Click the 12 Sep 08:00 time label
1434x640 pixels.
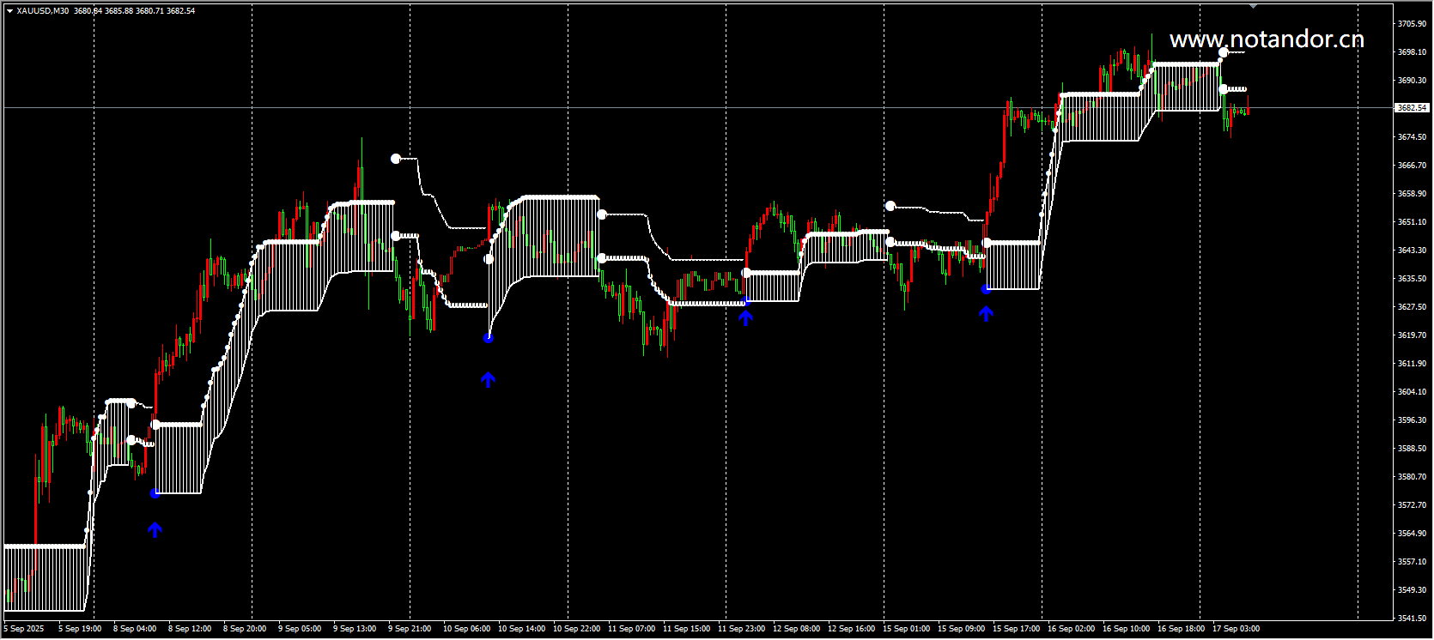[x=796, y=629]
